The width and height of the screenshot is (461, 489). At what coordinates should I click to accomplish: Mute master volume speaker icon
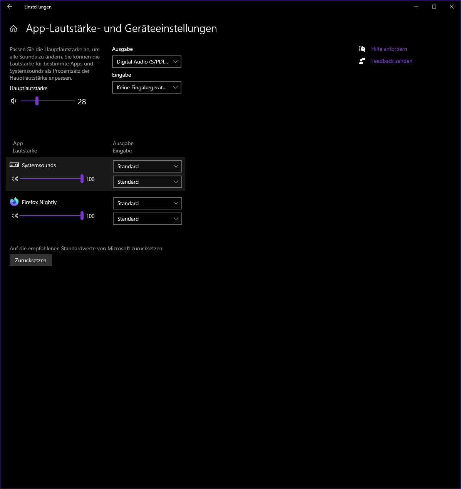14,101
